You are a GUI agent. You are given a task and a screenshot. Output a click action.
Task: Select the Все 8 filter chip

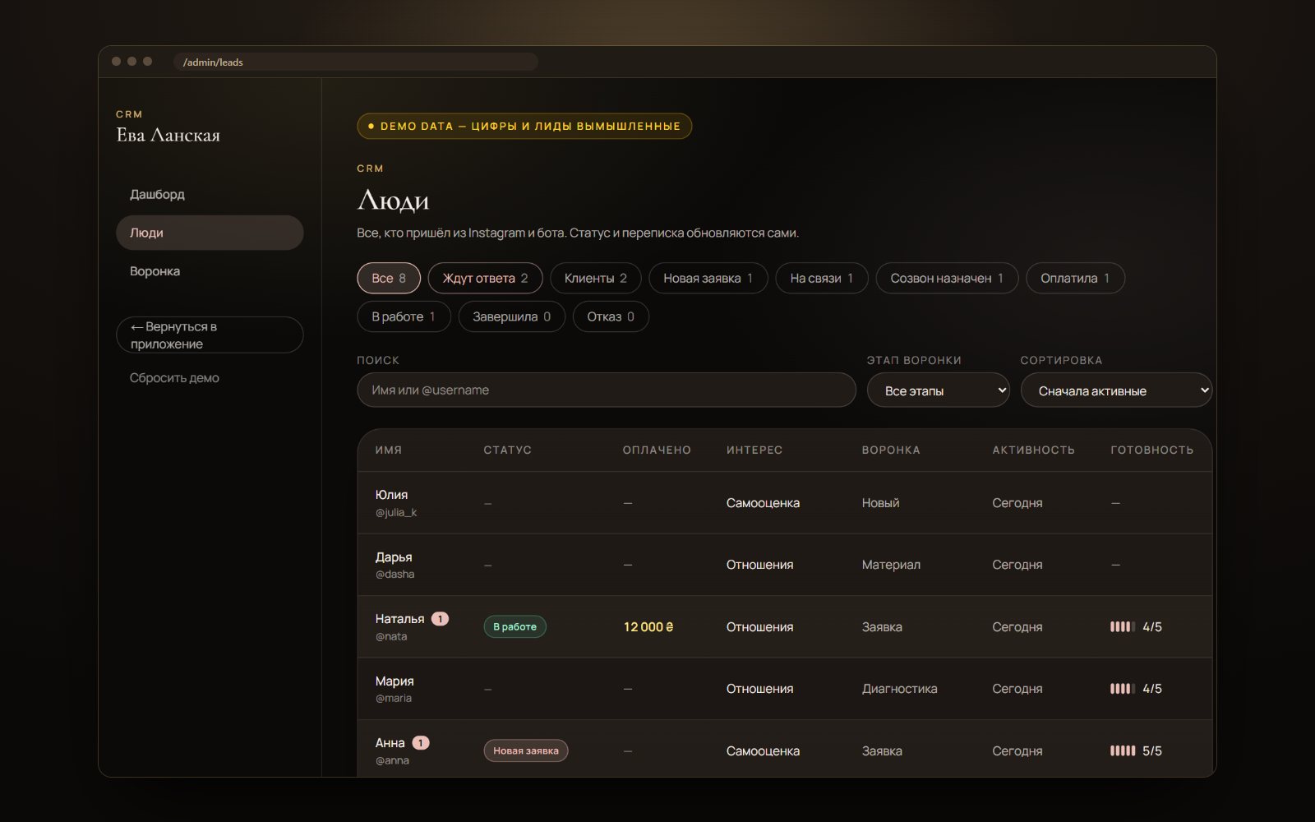389,278
